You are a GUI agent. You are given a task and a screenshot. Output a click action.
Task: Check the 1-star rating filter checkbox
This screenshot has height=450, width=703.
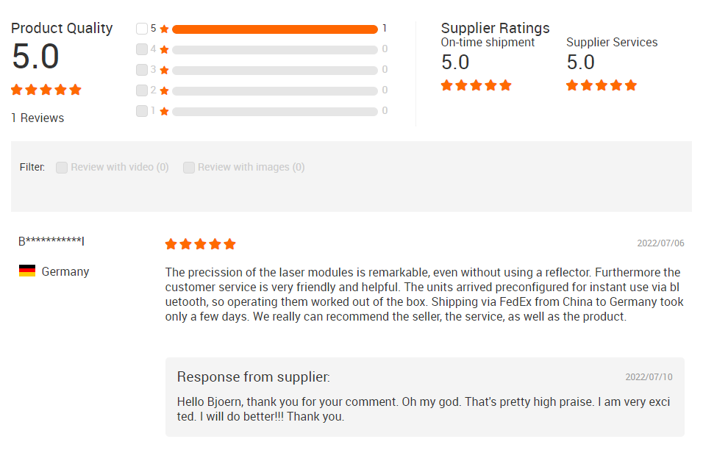[142, 111]
